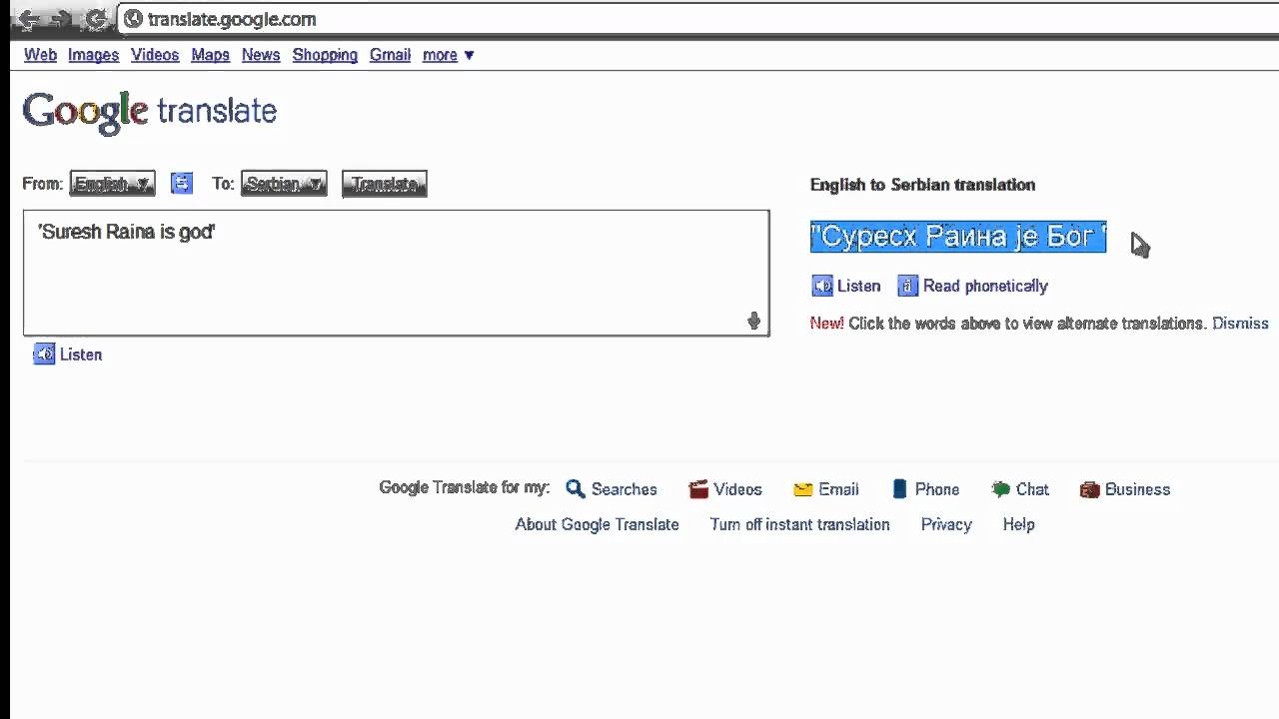The image size is (1279, 719).
Task: Open the Shopping link in top bar
Action: tap(325, 55)
